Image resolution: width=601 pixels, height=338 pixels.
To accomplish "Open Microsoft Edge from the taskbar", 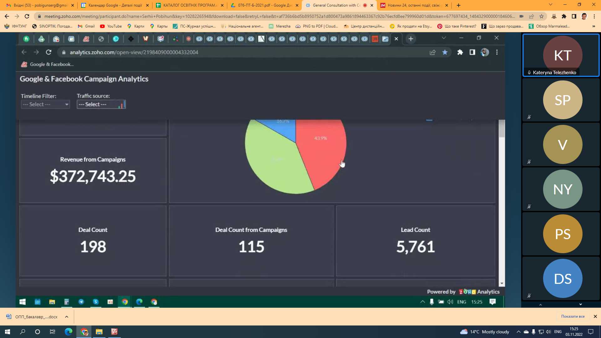I will click(x=68, y=332).
